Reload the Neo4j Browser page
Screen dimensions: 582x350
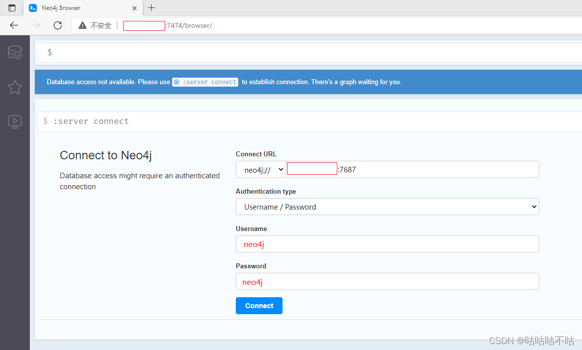58,25
